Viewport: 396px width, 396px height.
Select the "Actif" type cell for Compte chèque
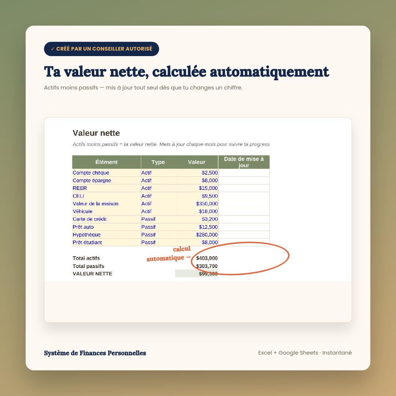158,173
